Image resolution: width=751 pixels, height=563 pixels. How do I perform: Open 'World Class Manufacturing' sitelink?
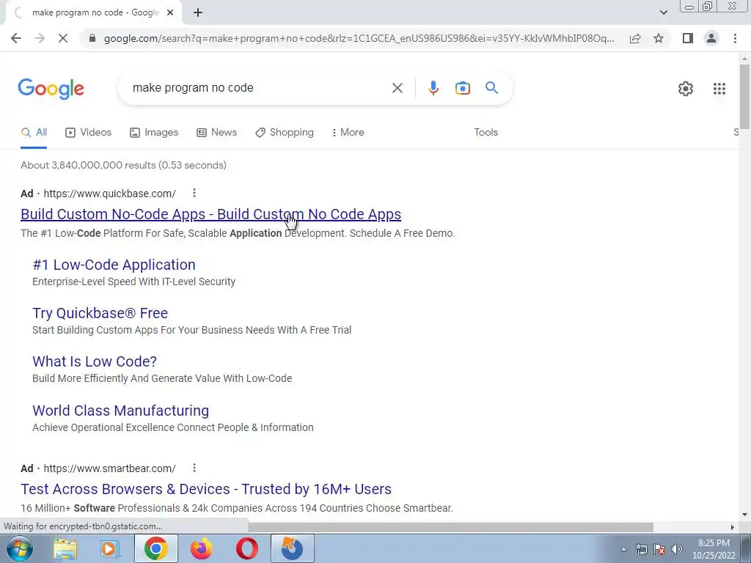point(121,411)
